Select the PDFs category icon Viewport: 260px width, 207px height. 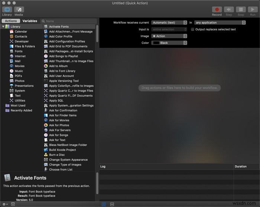click(12, 76)
